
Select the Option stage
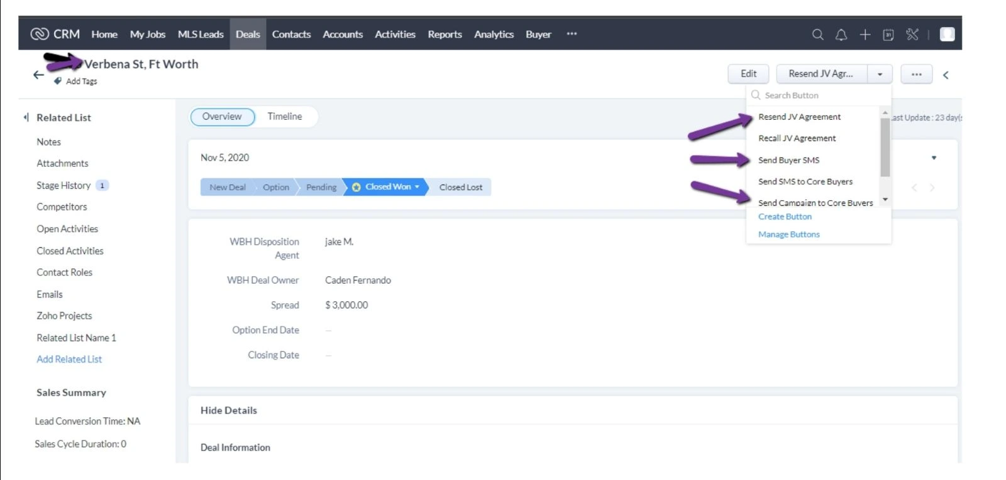pos(276,187)
